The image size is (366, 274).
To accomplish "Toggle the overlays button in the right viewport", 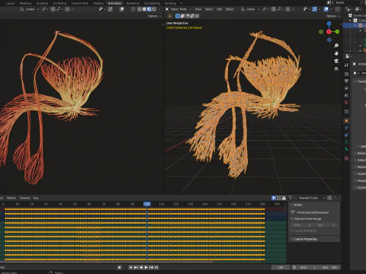I will (x=326, y=9).
